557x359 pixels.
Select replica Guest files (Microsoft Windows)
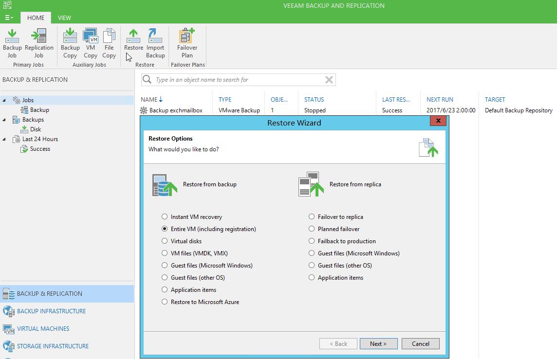coord(312,253)
